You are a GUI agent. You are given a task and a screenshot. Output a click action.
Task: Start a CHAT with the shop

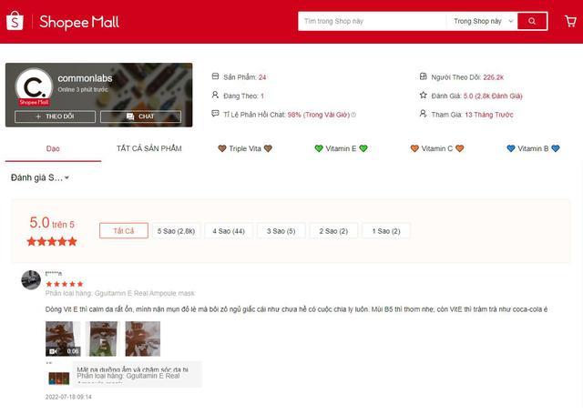(140, 116)
